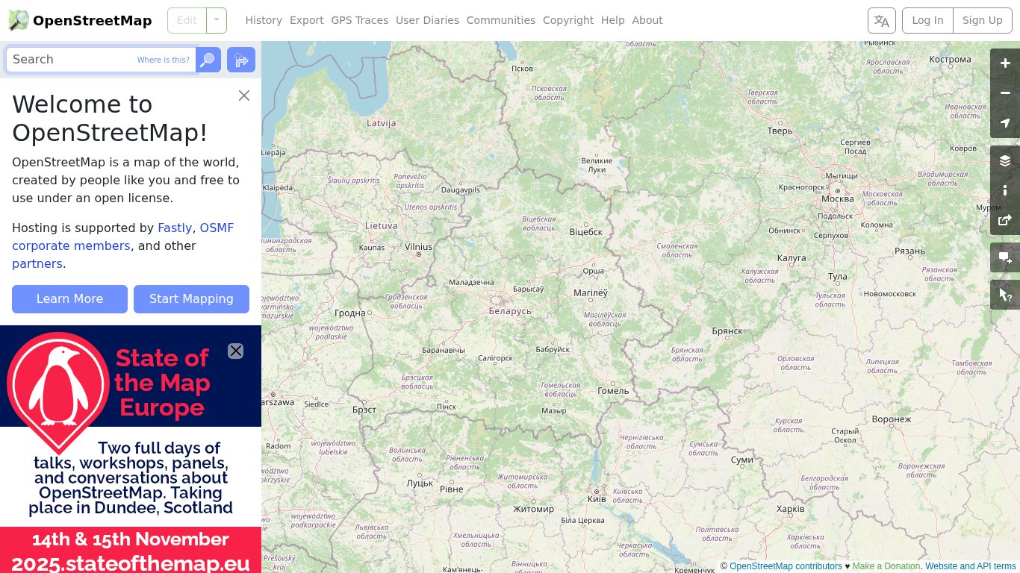Image resolution: width=1020 pixels, height=573 pixels.
Task: Open the map layers panel
Action: click(x=1005, y=160)
